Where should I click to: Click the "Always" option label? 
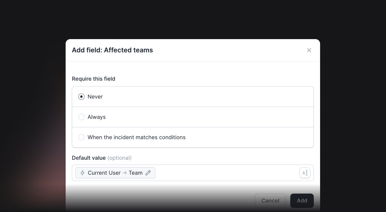[x=97, y=117]
